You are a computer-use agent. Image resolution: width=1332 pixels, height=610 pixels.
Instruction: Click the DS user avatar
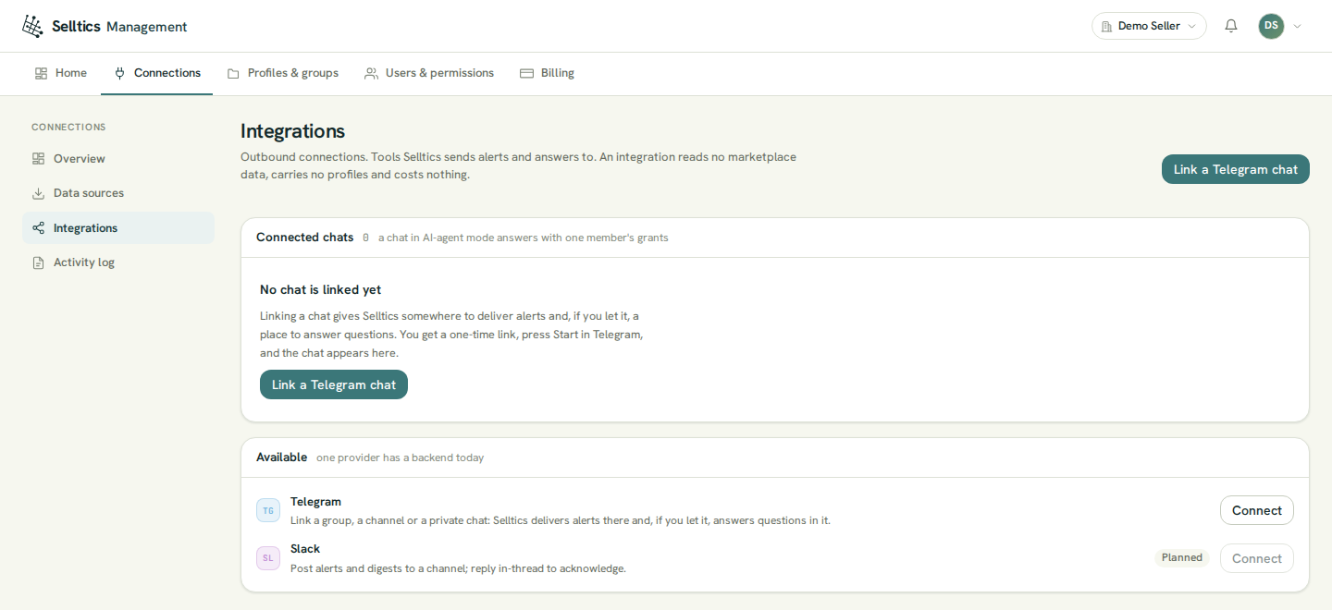1271,26
